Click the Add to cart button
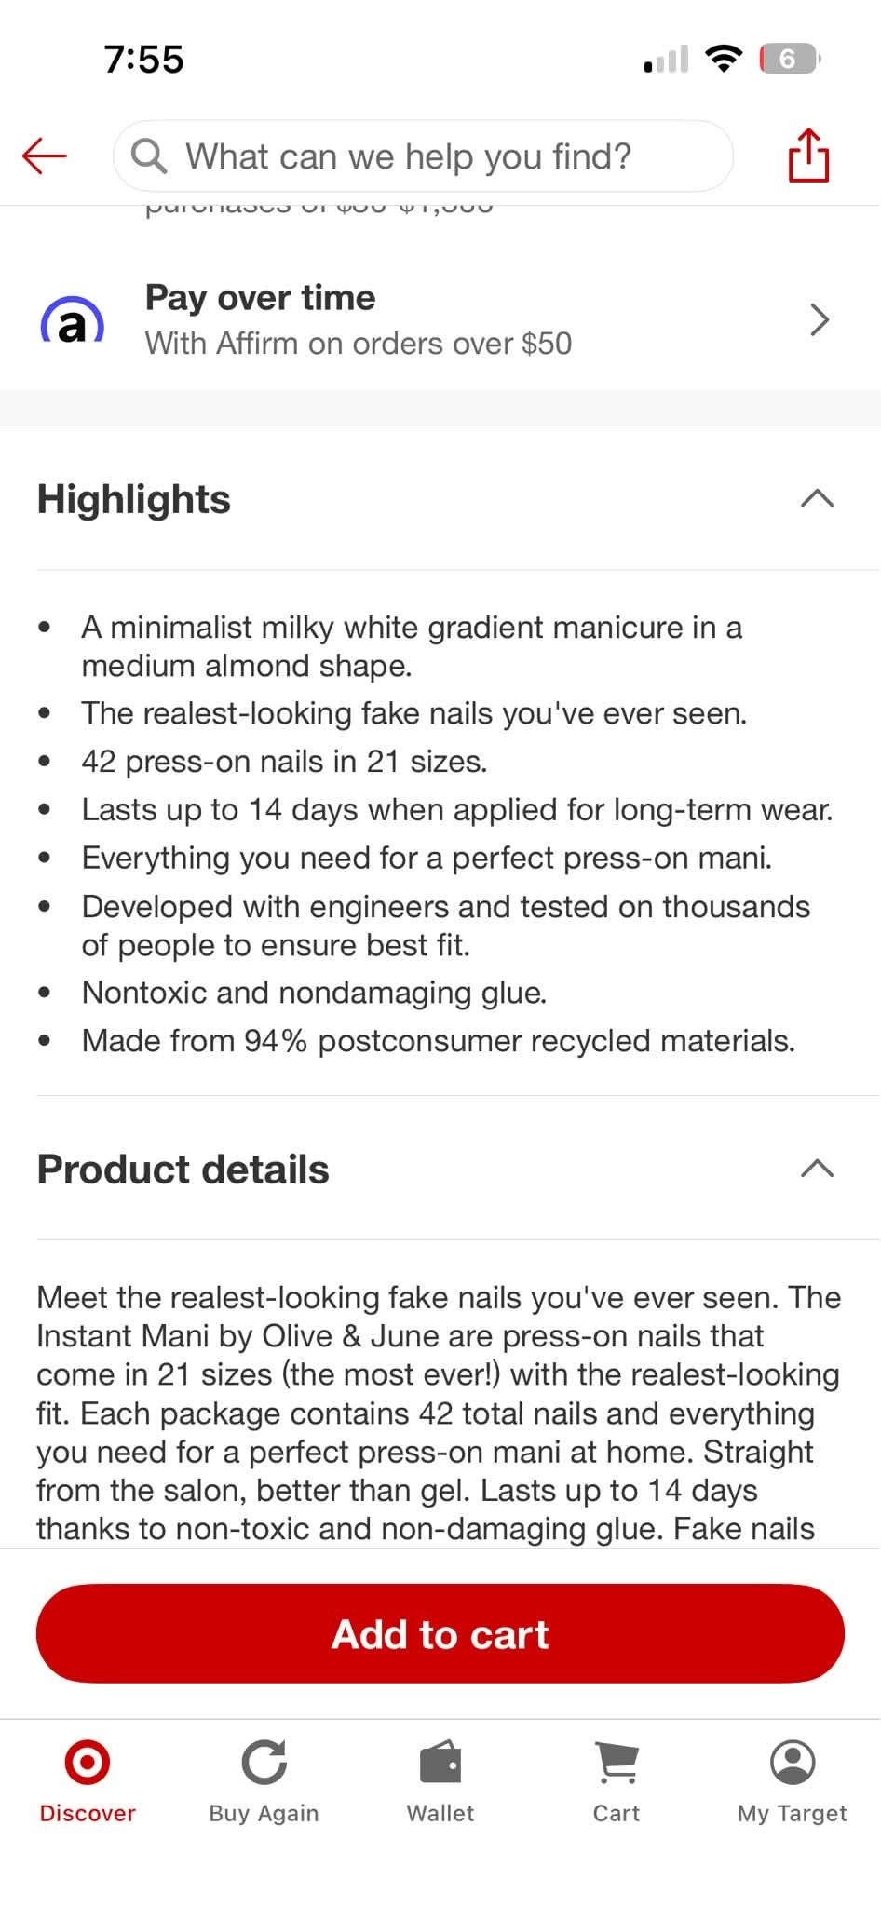This screenshot has width=881, height=1907. point(440,1633)
